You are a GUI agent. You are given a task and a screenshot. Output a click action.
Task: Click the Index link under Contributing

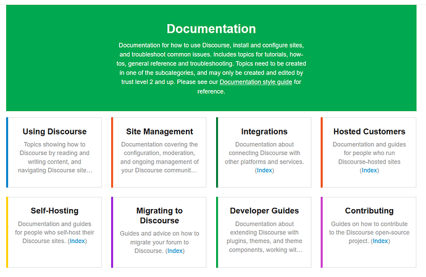point(380,241)
